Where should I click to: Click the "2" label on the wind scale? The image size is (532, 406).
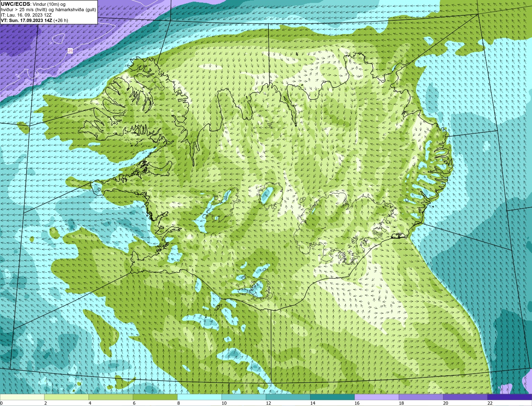coord(45,403)
